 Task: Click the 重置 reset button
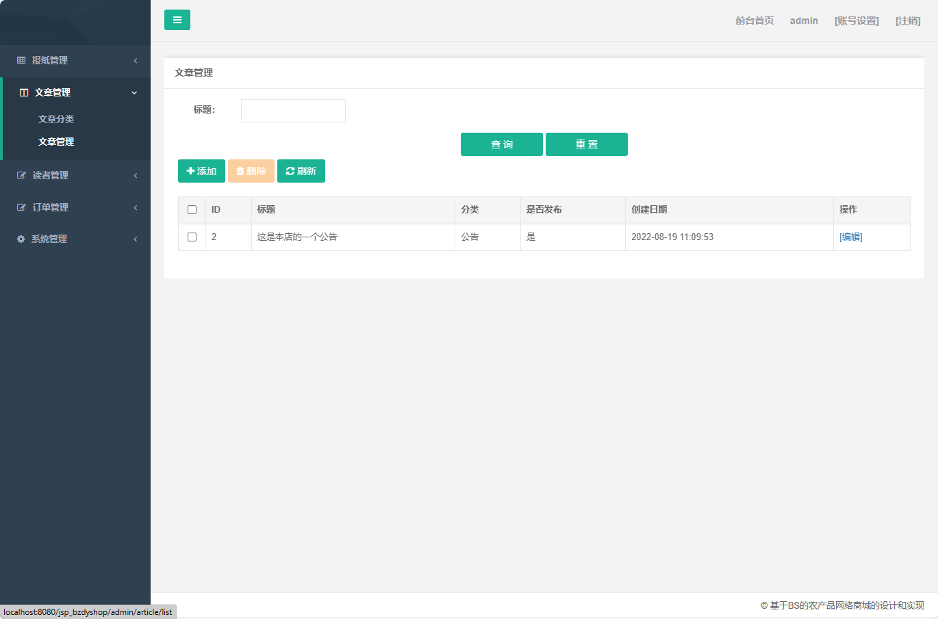(x=586, y=144)
